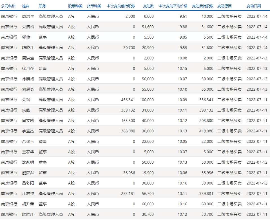Click the 货币种类 column header
The image size is (270, 220).
pos(94,6)
